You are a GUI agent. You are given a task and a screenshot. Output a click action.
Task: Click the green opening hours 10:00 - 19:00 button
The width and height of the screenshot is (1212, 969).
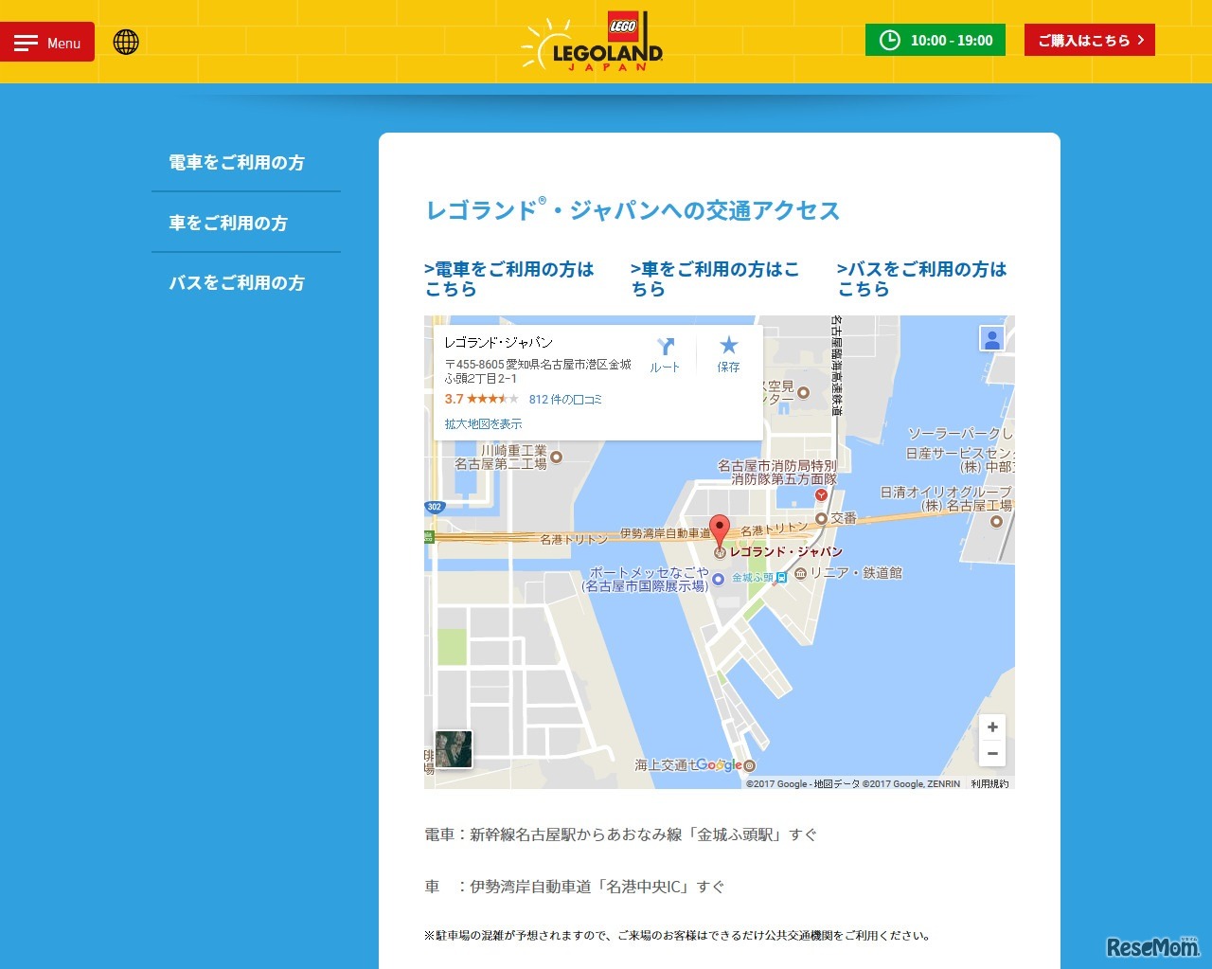click(936, 40)
